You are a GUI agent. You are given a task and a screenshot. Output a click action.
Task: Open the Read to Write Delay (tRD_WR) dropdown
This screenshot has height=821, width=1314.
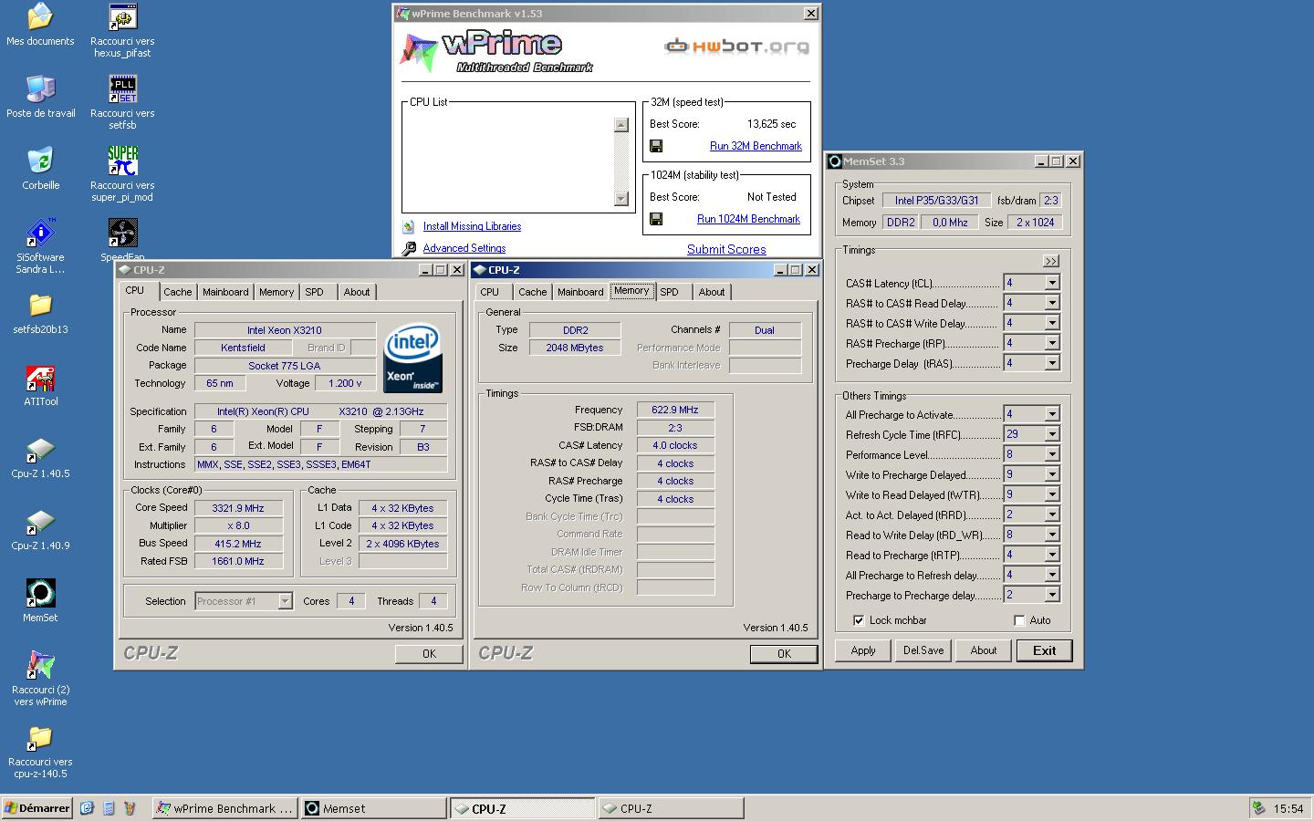(1052, 535)
